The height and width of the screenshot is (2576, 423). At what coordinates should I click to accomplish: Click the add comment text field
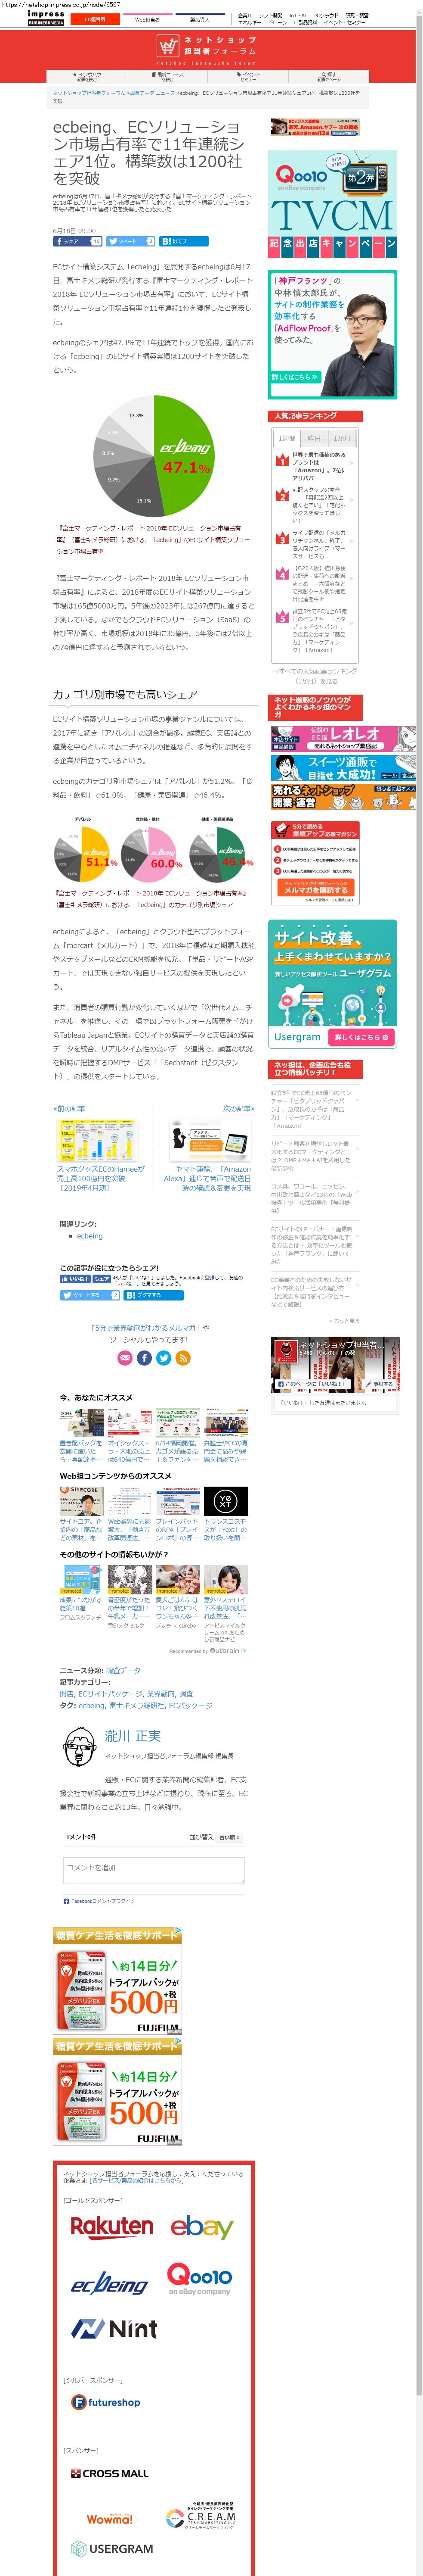click(x=153, y=1870)
